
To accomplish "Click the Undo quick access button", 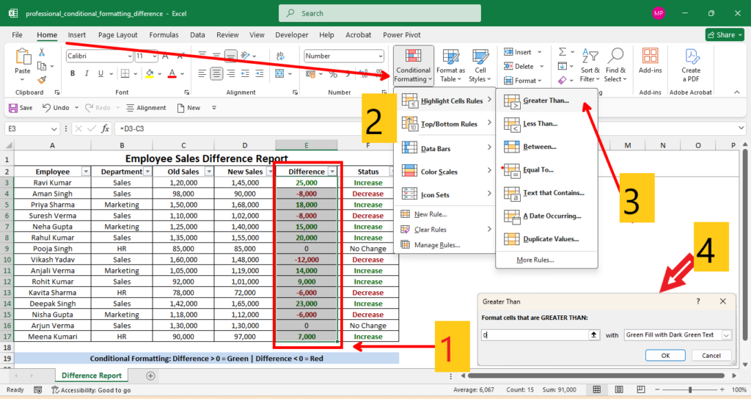I will [56, 108].
